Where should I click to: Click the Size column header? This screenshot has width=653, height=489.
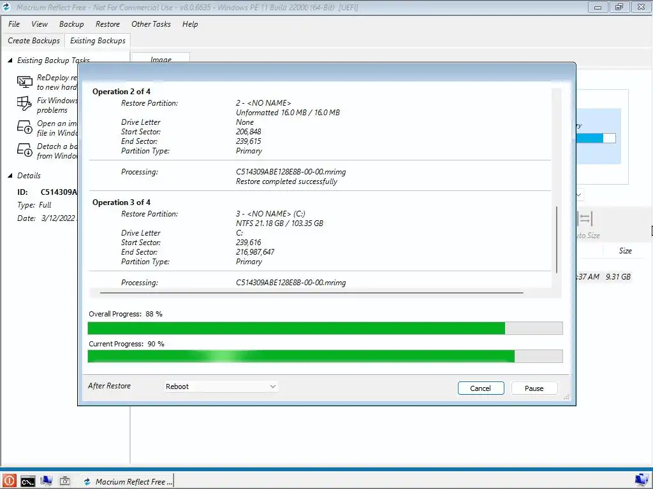click(625, 251)
